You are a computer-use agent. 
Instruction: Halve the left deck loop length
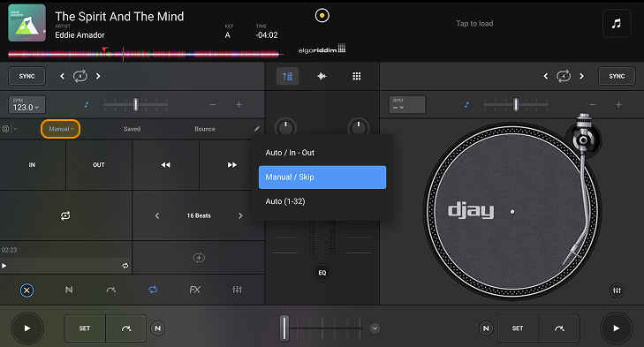62,76
